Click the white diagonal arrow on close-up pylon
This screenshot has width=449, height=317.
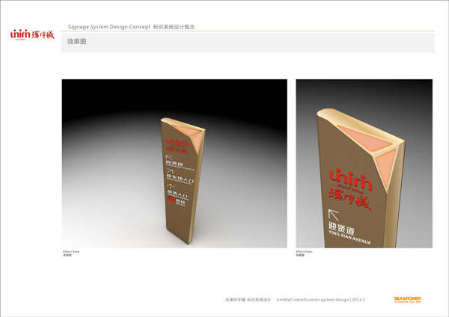[333, 215]
